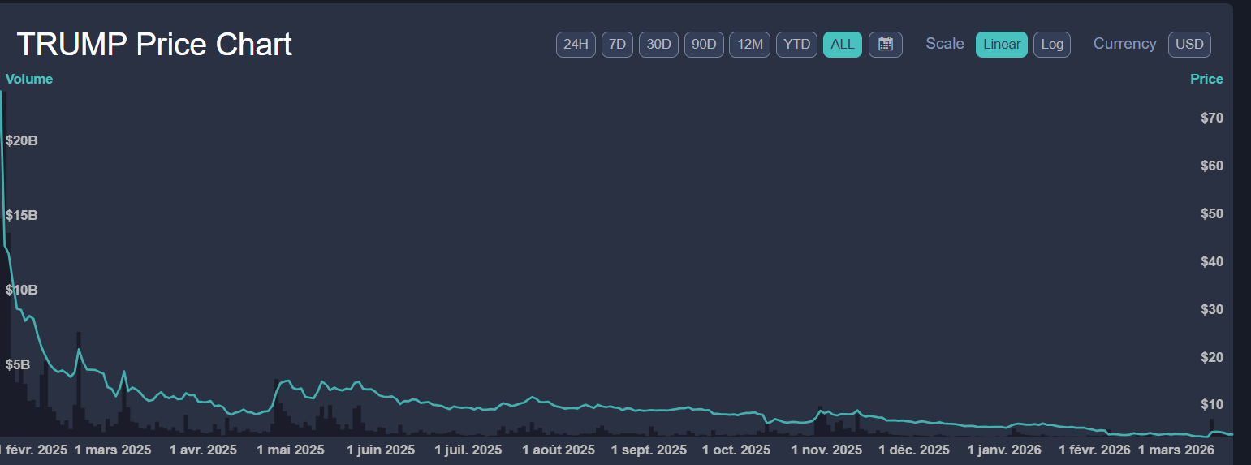Open the USD currency selector
The height and width of the screenshot is (465, 1251).
pos(1189,45)
